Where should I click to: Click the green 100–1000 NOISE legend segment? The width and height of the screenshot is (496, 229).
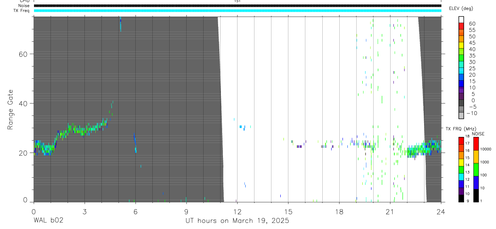click(x=476, y=169)
